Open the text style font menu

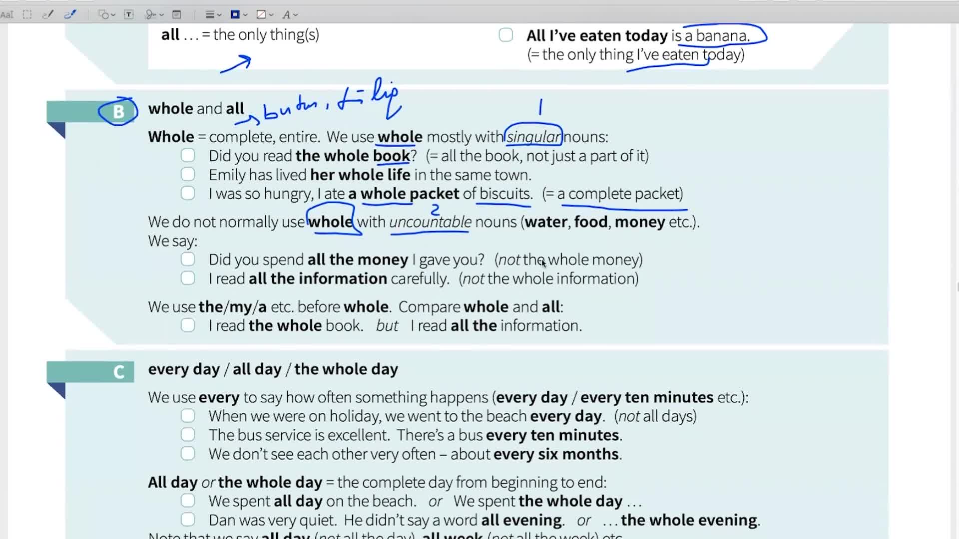point(290,14)
